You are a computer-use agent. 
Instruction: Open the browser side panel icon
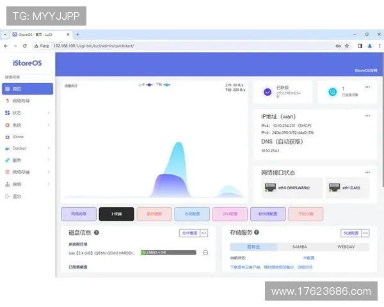point(360,46)
